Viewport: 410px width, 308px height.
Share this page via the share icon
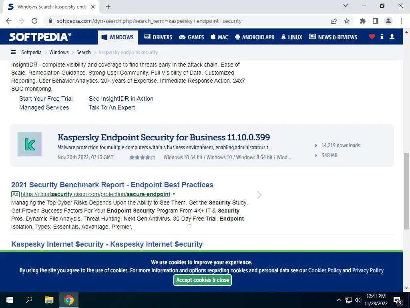click(334, 21)
